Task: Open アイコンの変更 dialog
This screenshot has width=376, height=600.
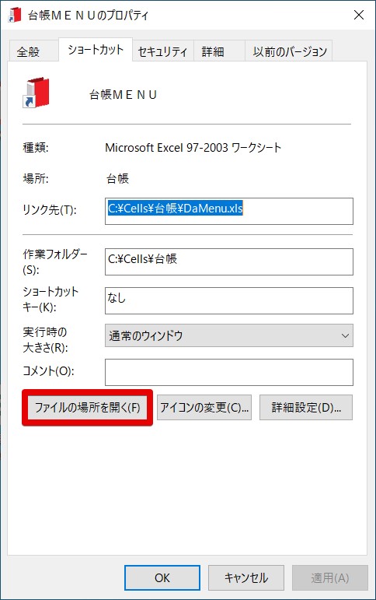Action: click(204, 408)
